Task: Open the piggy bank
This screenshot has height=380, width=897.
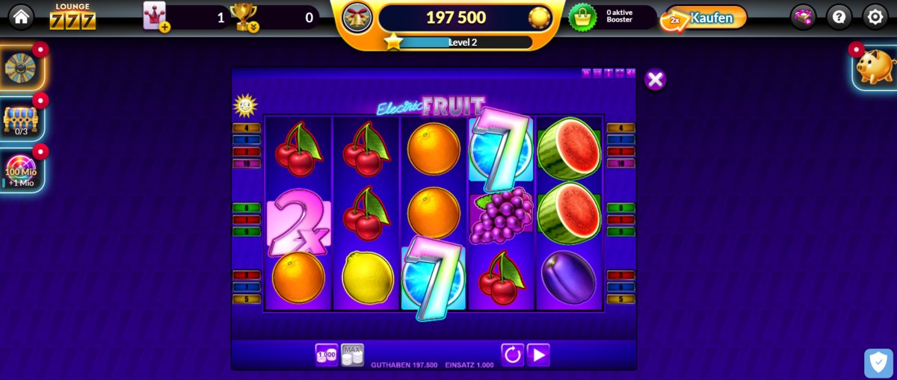Action: pyautogui.click(x=875, y=67)
